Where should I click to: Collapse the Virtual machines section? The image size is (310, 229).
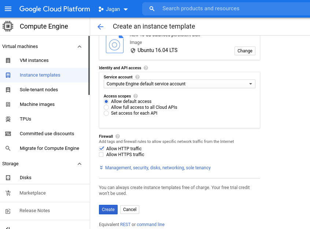click(x=80, y=47)
